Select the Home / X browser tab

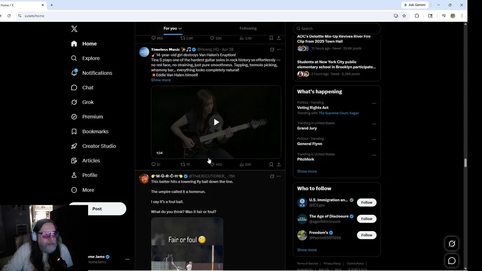tap(23, 5)
